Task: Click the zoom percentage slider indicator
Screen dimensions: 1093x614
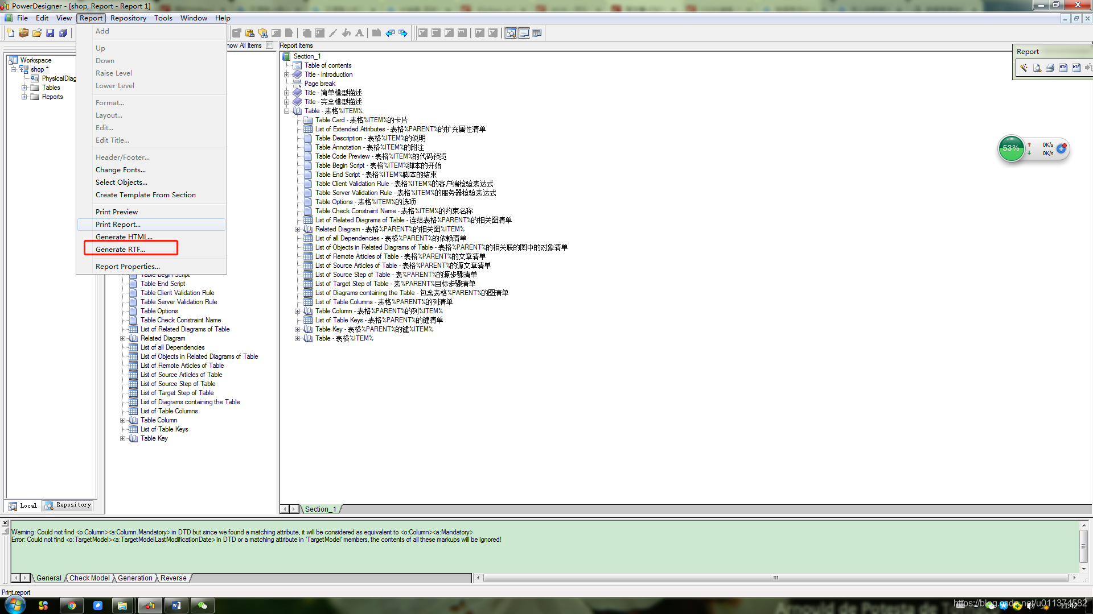Action: point(1011,148)
